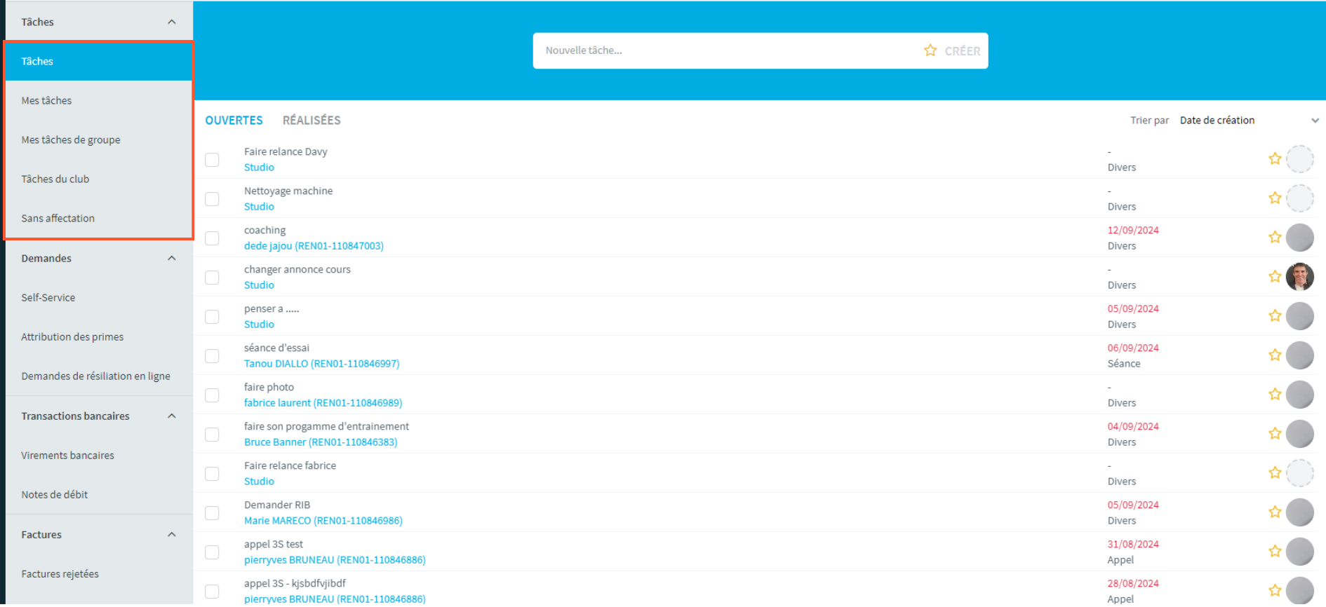This screenshot has height=607, width=1326.
Task: Star the 'Faire relance Davy' task
Action: pyautogui.click(x=1275, y=159)
